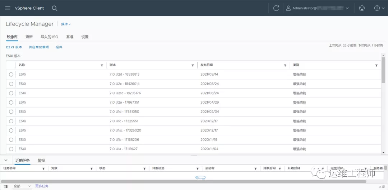Click filter icon on 发布日期 column
The height and width of the screenshot is (190, 388).
pyautogui.click(x=285, y=66)
